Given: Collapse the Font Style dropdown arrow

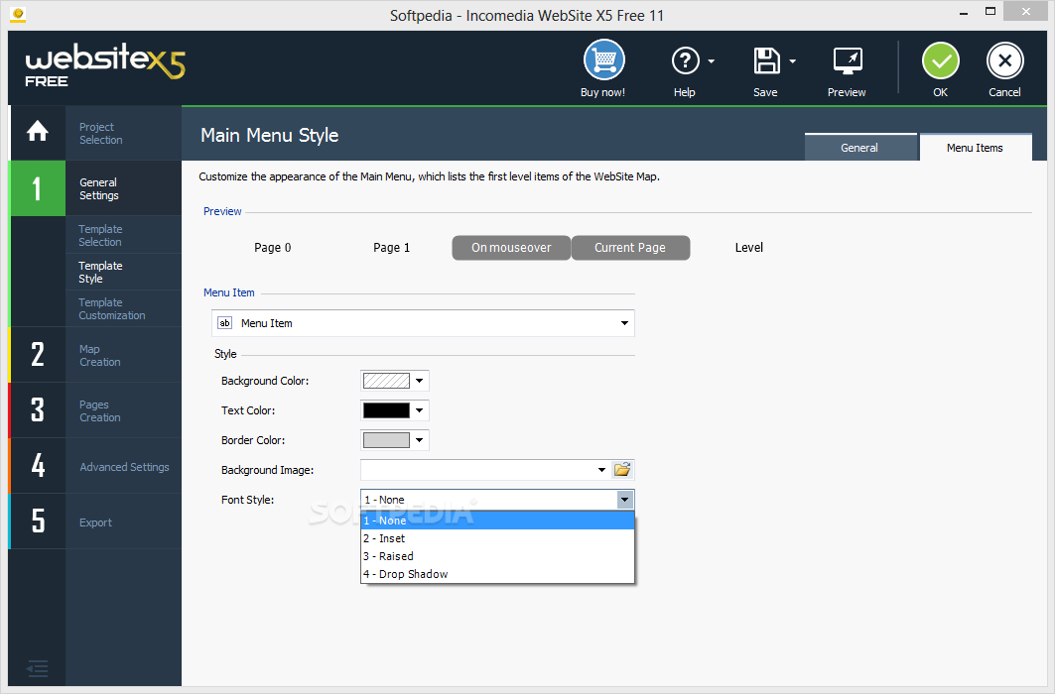Looking at the screenshot, I should (625, 499).
